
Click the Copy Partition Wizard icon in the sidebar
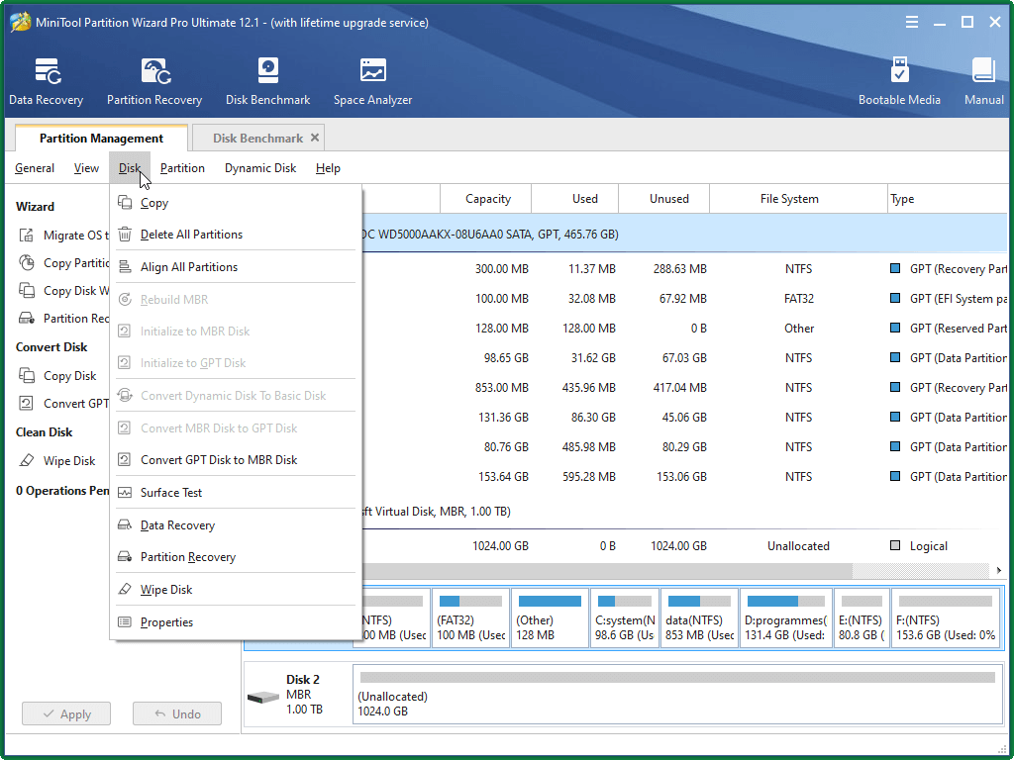(27, 263)
